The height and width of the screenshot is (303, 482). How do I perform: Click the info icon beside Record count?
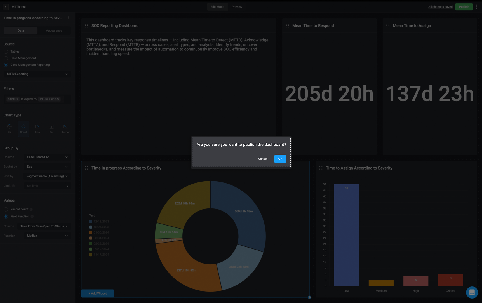click(x=31, y=209)
